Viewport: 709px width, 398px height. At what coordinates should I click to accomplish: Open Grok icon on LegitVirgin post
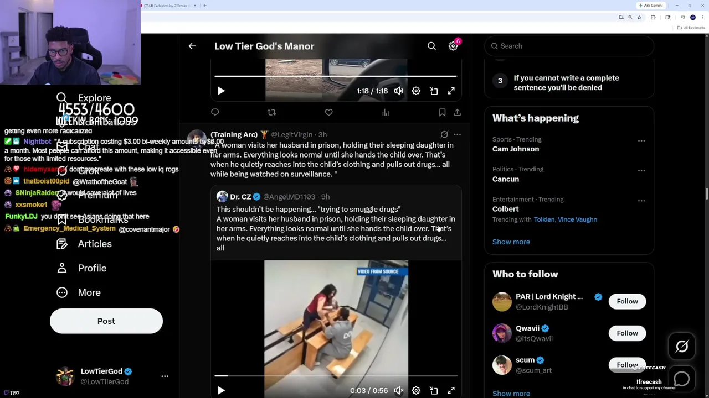(x=444, y=134)
